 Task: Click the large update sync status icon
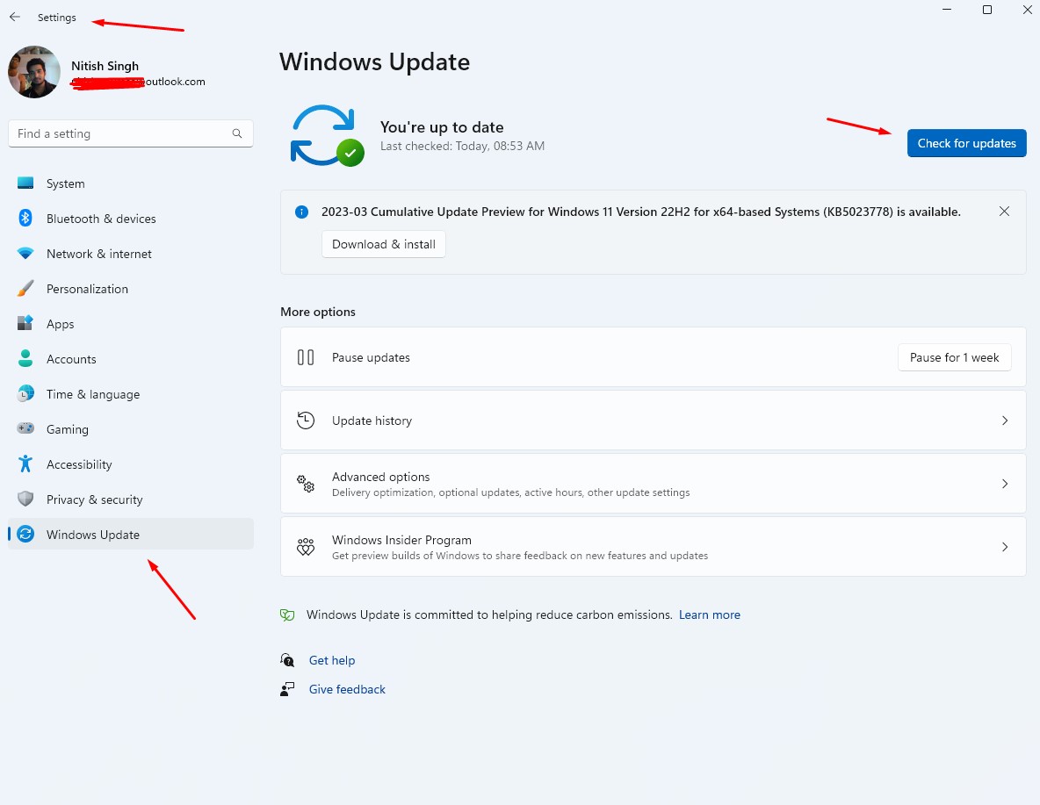click(327, 136)
